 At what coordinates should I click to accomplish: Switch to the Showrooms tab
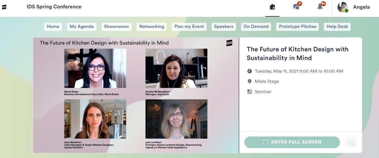point(117,27)
